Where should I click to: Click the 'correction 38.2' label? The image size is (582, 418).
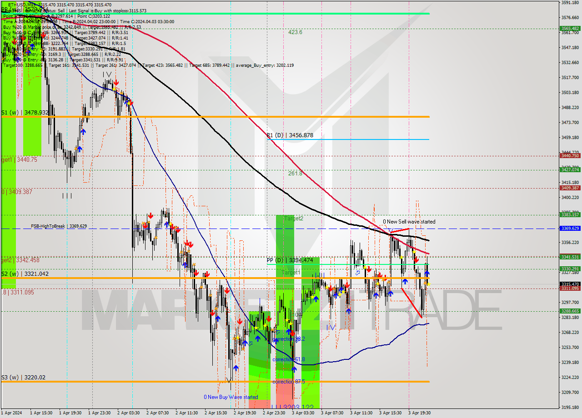click(x=289, y=339)
